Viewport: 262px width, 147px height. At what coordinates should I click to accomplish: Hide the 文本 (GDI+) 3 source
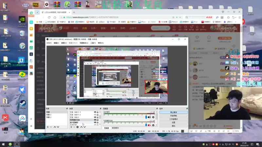click(95, 112)
